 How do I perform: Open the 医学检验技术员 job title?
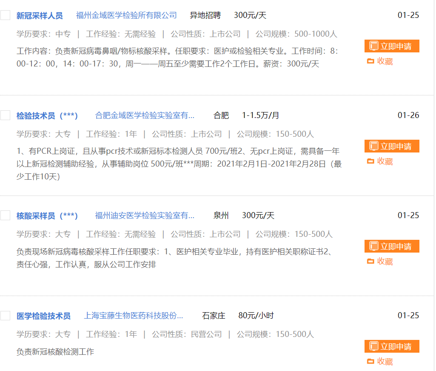click(43, 316)
